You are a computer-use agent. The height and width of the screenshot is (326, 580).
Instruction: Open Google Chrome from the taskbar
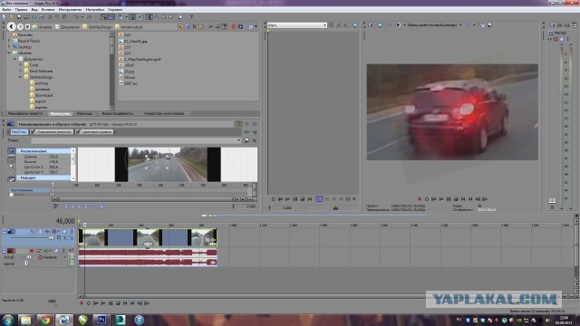tap(45, 320)
